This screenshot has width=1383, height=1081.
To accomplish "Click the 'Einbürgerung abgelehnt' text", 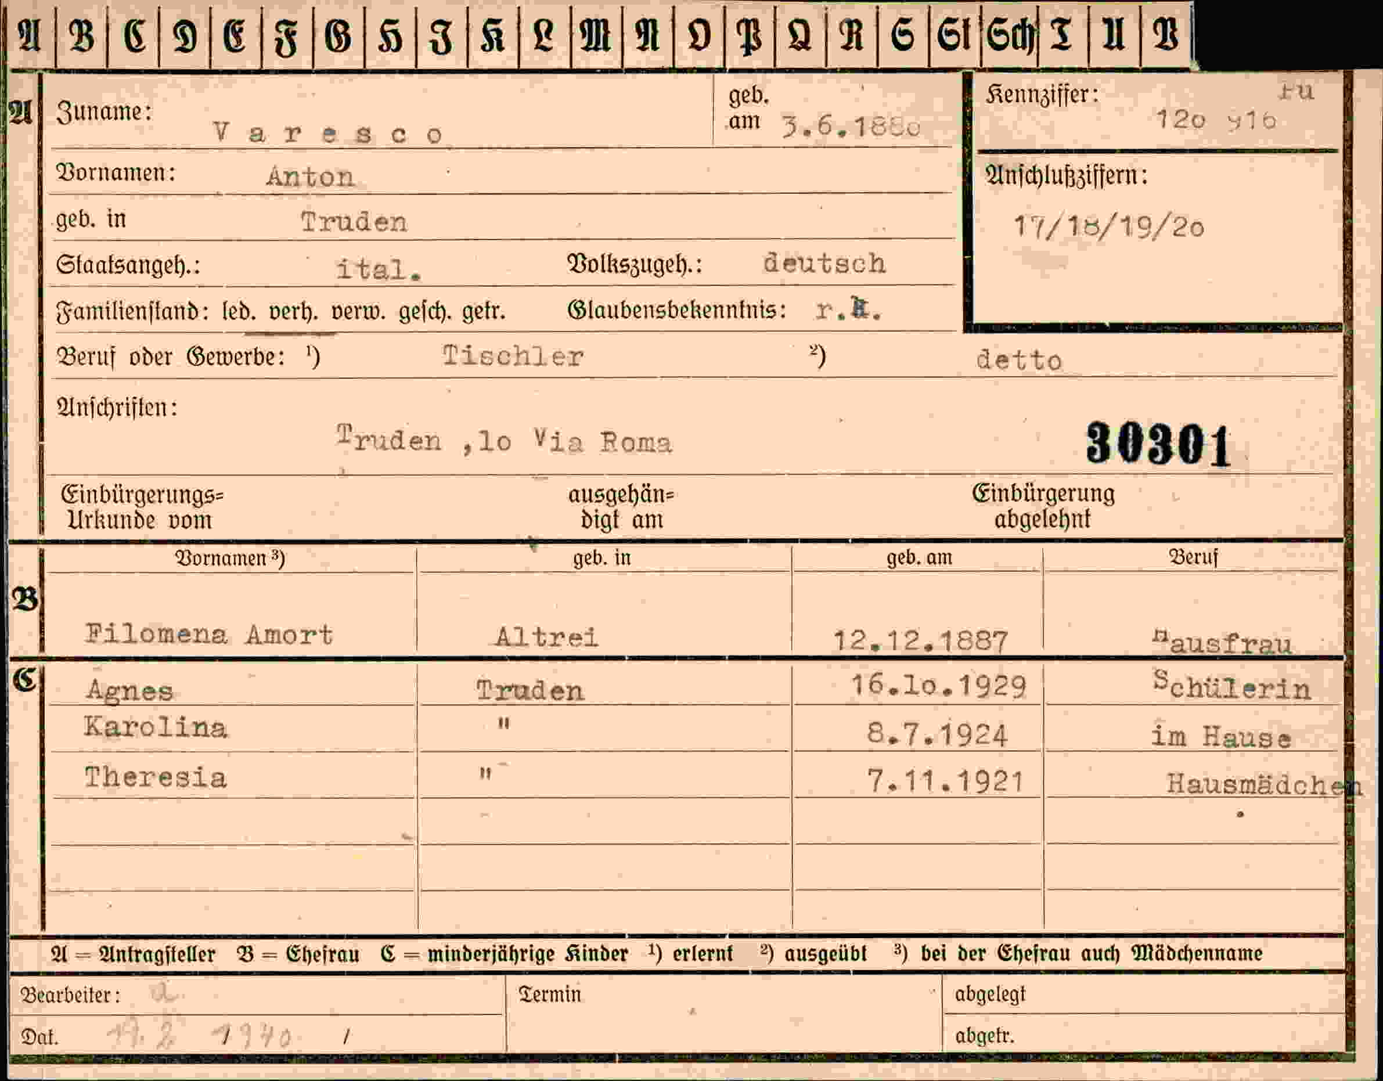I will 1043,506.
